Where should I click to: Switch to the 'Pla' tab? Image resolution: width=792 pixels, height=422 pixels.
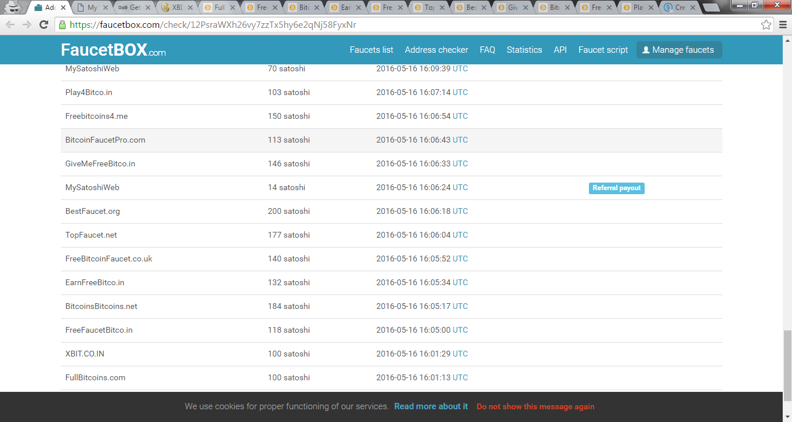point(639,8)
